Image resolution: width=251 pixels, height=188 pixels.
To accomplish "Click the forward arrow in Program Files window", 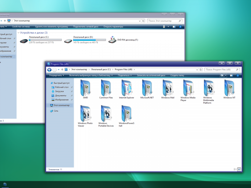I will click(x=54, y=70).
